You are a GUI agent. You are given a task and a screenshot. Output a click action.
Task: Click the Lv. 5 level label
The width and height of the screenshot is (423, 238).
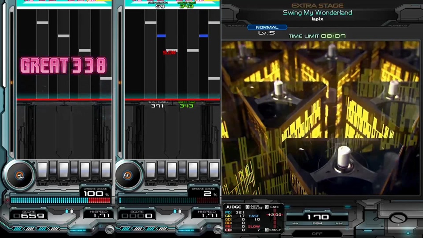[266, 33]
